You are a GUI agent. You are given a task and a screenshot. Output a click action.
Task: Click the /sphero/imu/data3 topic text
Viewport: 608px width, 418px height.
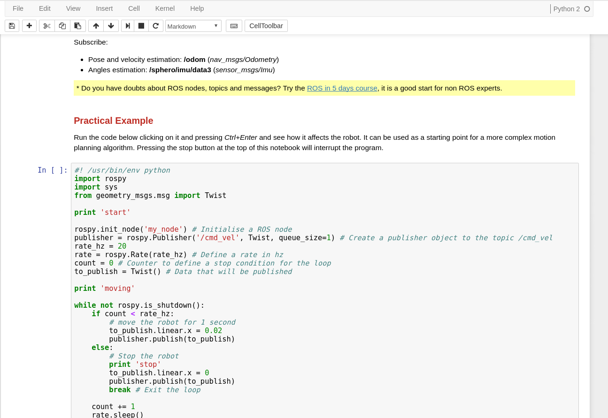click(x=180, y=70)
